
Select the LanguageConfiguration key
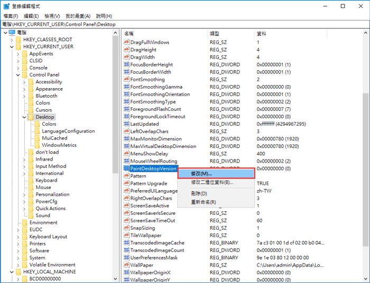[x=68, y=131]
